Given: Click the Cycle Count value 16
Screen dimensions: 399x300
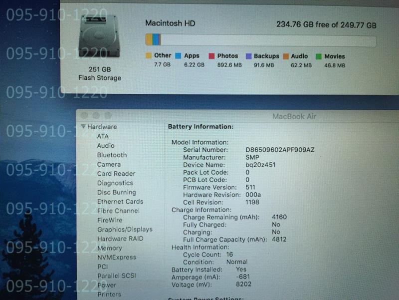Looking at the screenshot, I should click(229, 255).
